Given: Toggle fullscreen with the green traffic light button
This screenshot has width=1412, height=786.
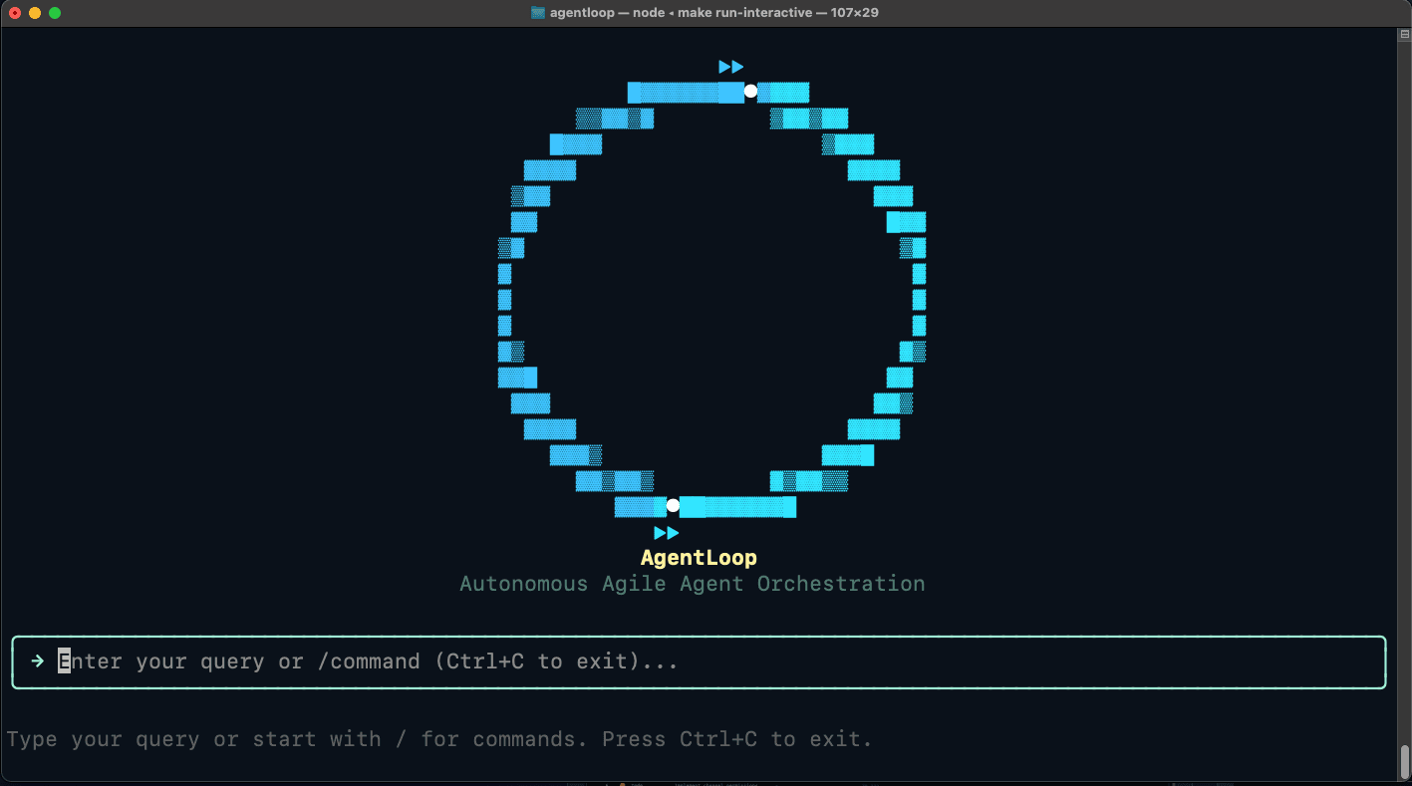Looking at the screenshot, I should click(x=53, y=12).
